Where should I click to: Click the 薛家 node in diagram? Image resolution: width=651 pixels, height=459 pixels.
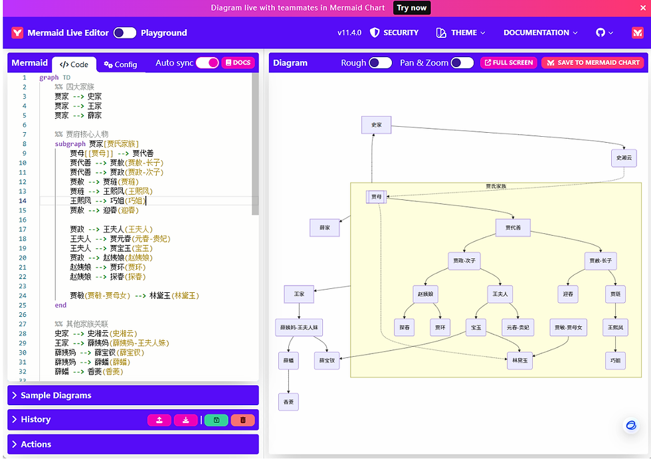pyautogui.click(x=325, y=228)
